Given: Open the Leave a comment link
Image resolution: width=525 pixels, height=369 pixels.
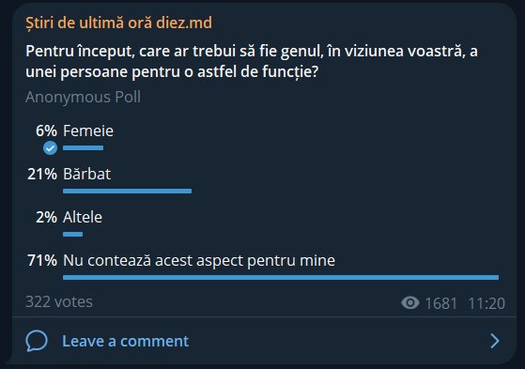Looking at the screenshot, I should (125, 341).
